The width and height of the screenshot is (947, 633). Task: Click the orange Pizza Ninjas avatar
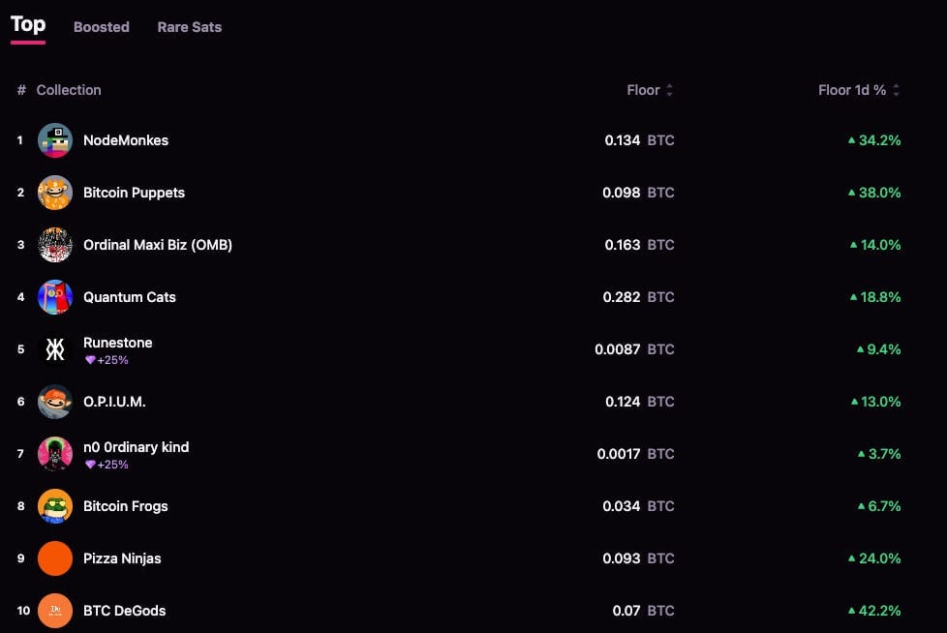pyautogui.click(x=55, y=558)
